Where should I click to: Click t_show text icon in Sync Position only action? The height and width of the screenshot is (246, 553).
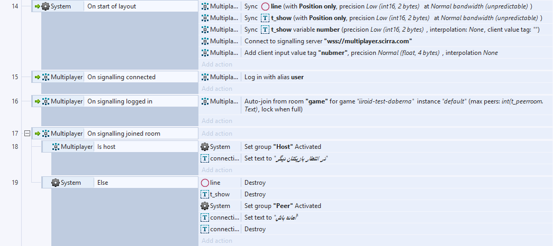pyautogui.click(x=265, y=18)
